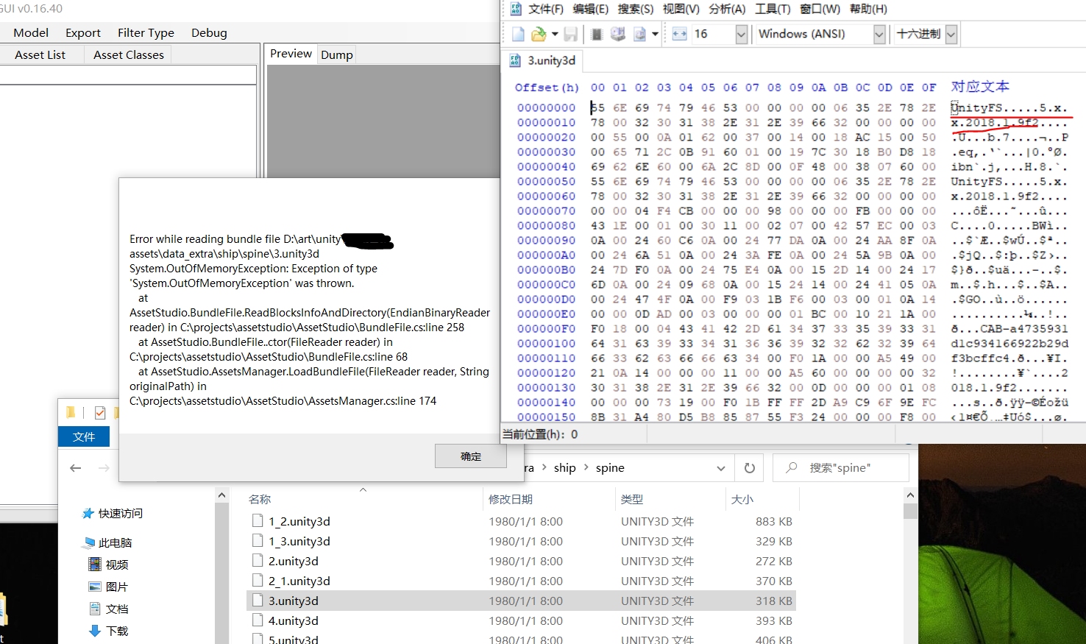1086x644 pixels.
Task: Expand the 十六进制 offset base dropdown
Action: [x=951, y=34]
